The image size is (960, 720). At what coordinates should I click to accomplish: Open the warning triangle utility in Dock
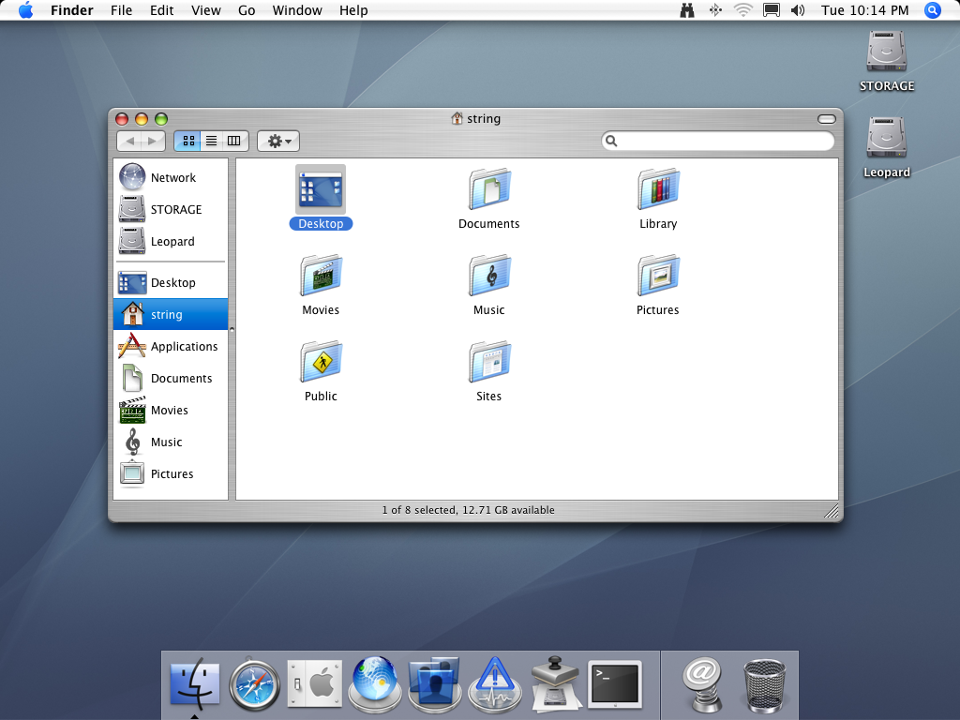click(495, 683)
